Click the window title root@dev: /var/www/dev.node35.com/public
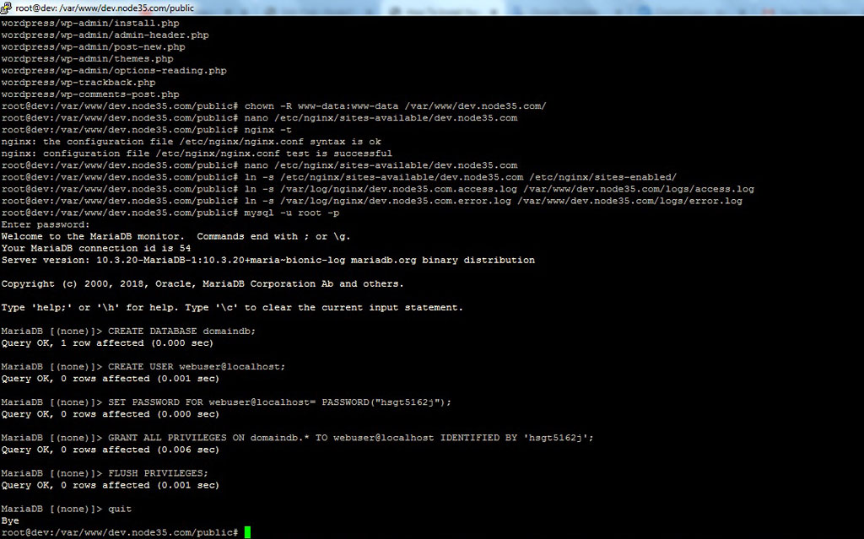Screen dimensions: 864x539 [x=105, y=8]
